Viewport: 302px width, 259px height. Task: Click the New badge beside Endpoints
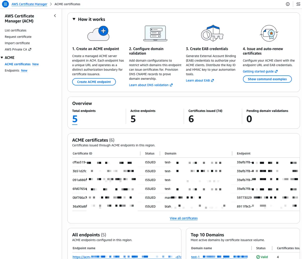pos(24,71)
